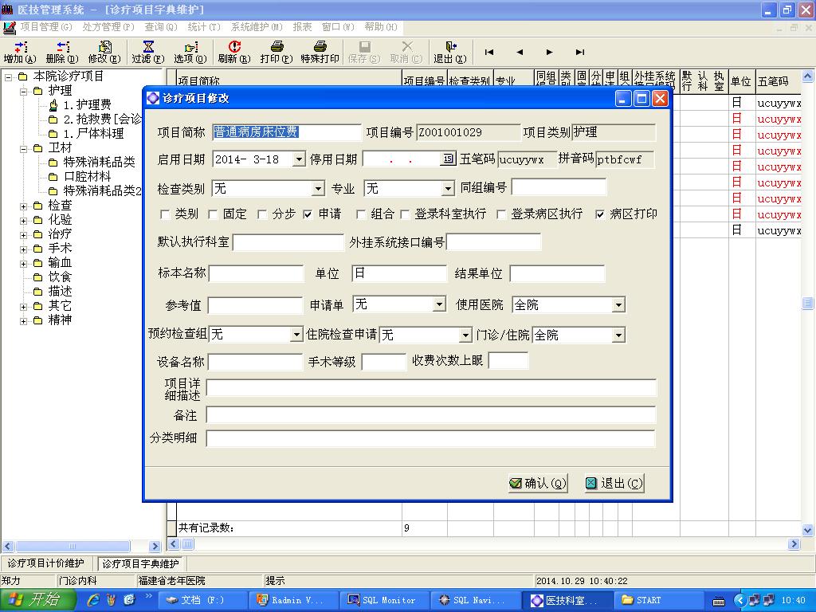Toggle the 组合 checkbox
816x612 pixels.
(x=360, y=214)
